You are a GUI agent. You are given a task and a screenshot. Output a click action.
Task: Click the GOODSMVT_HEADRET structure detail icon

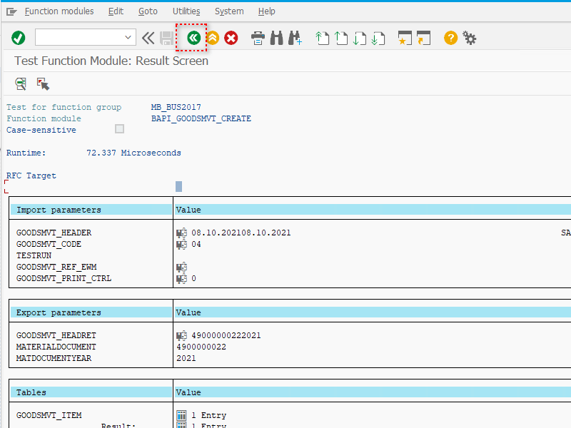pyautogui.click(x=181, y=335)
